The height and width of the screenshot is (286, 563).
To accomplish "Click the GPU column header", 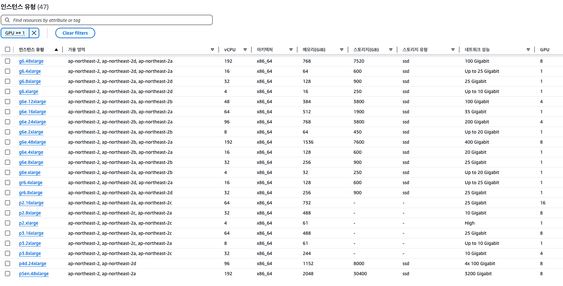I will (x=545, y=50).
